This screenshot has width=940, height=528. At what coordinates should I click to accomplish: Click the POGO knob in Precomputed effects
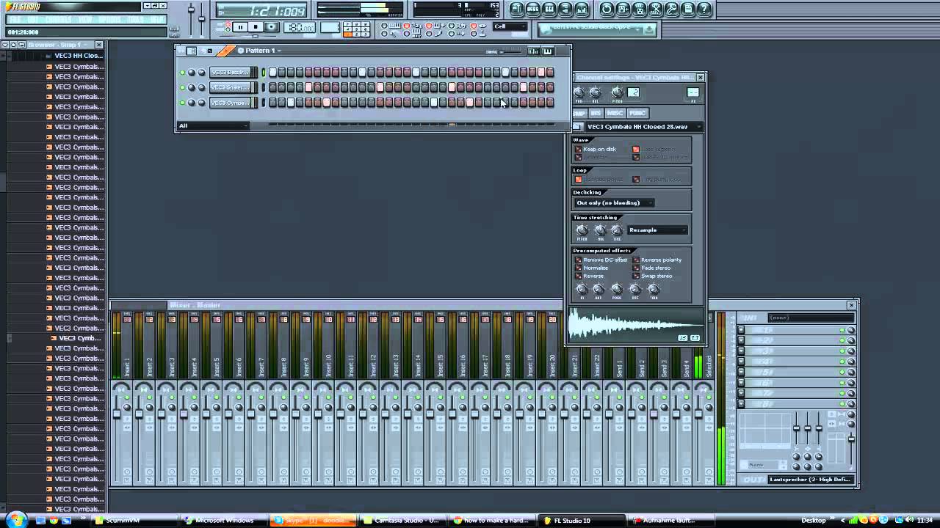tap(617, 289)
